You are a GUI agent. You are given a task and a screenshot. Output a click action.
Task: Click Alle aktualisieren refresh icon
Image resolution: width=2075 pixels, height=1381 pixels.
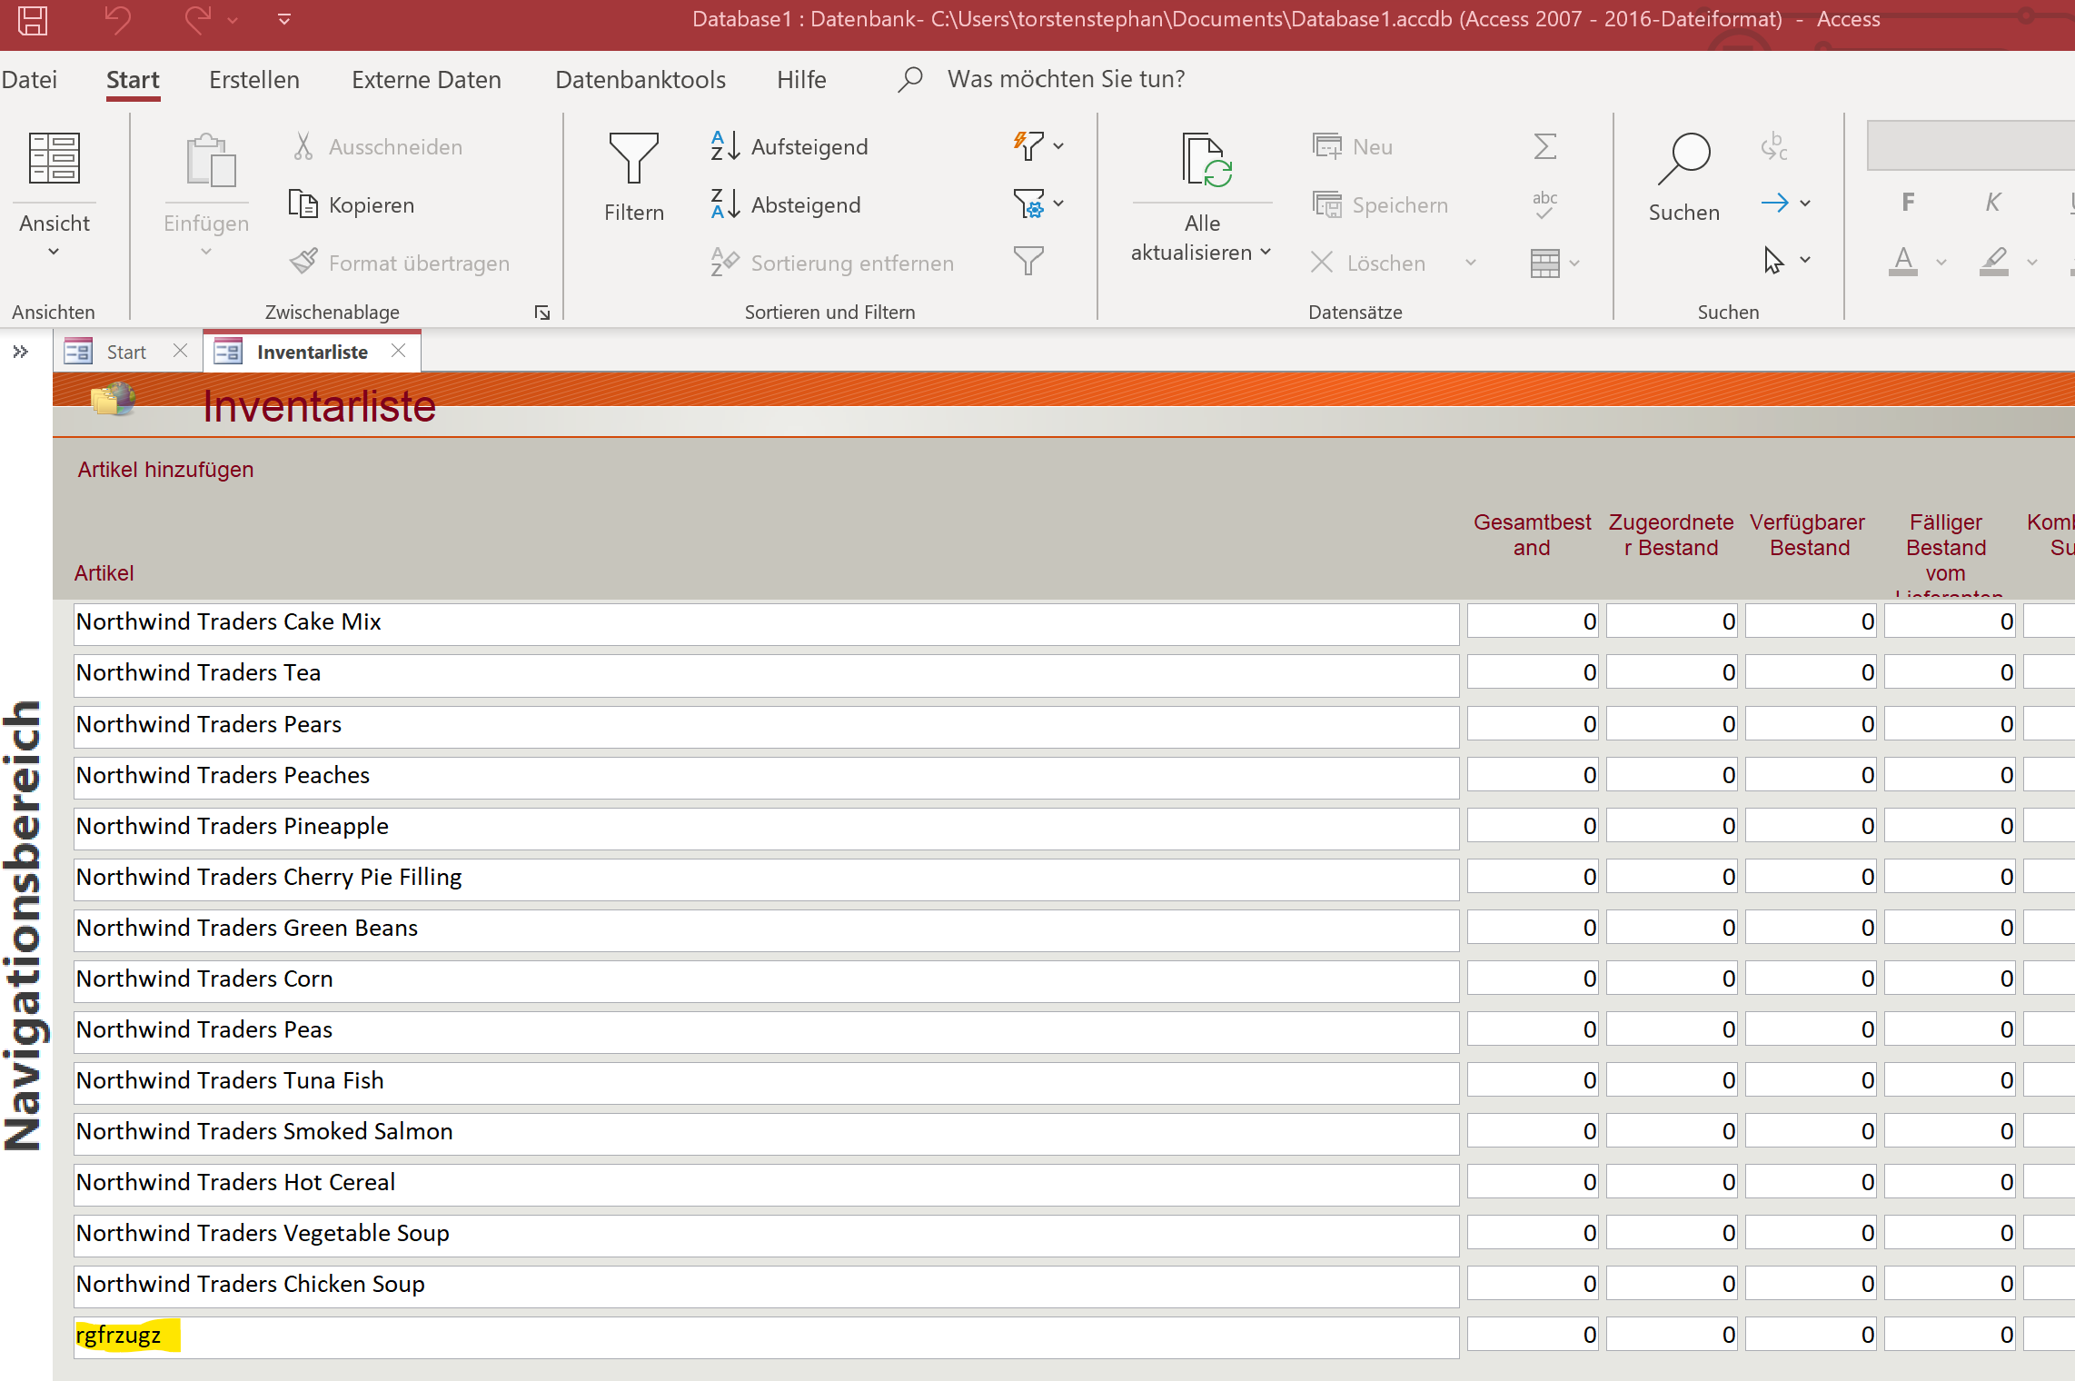pyautogui.click(x=1206, y=161)
